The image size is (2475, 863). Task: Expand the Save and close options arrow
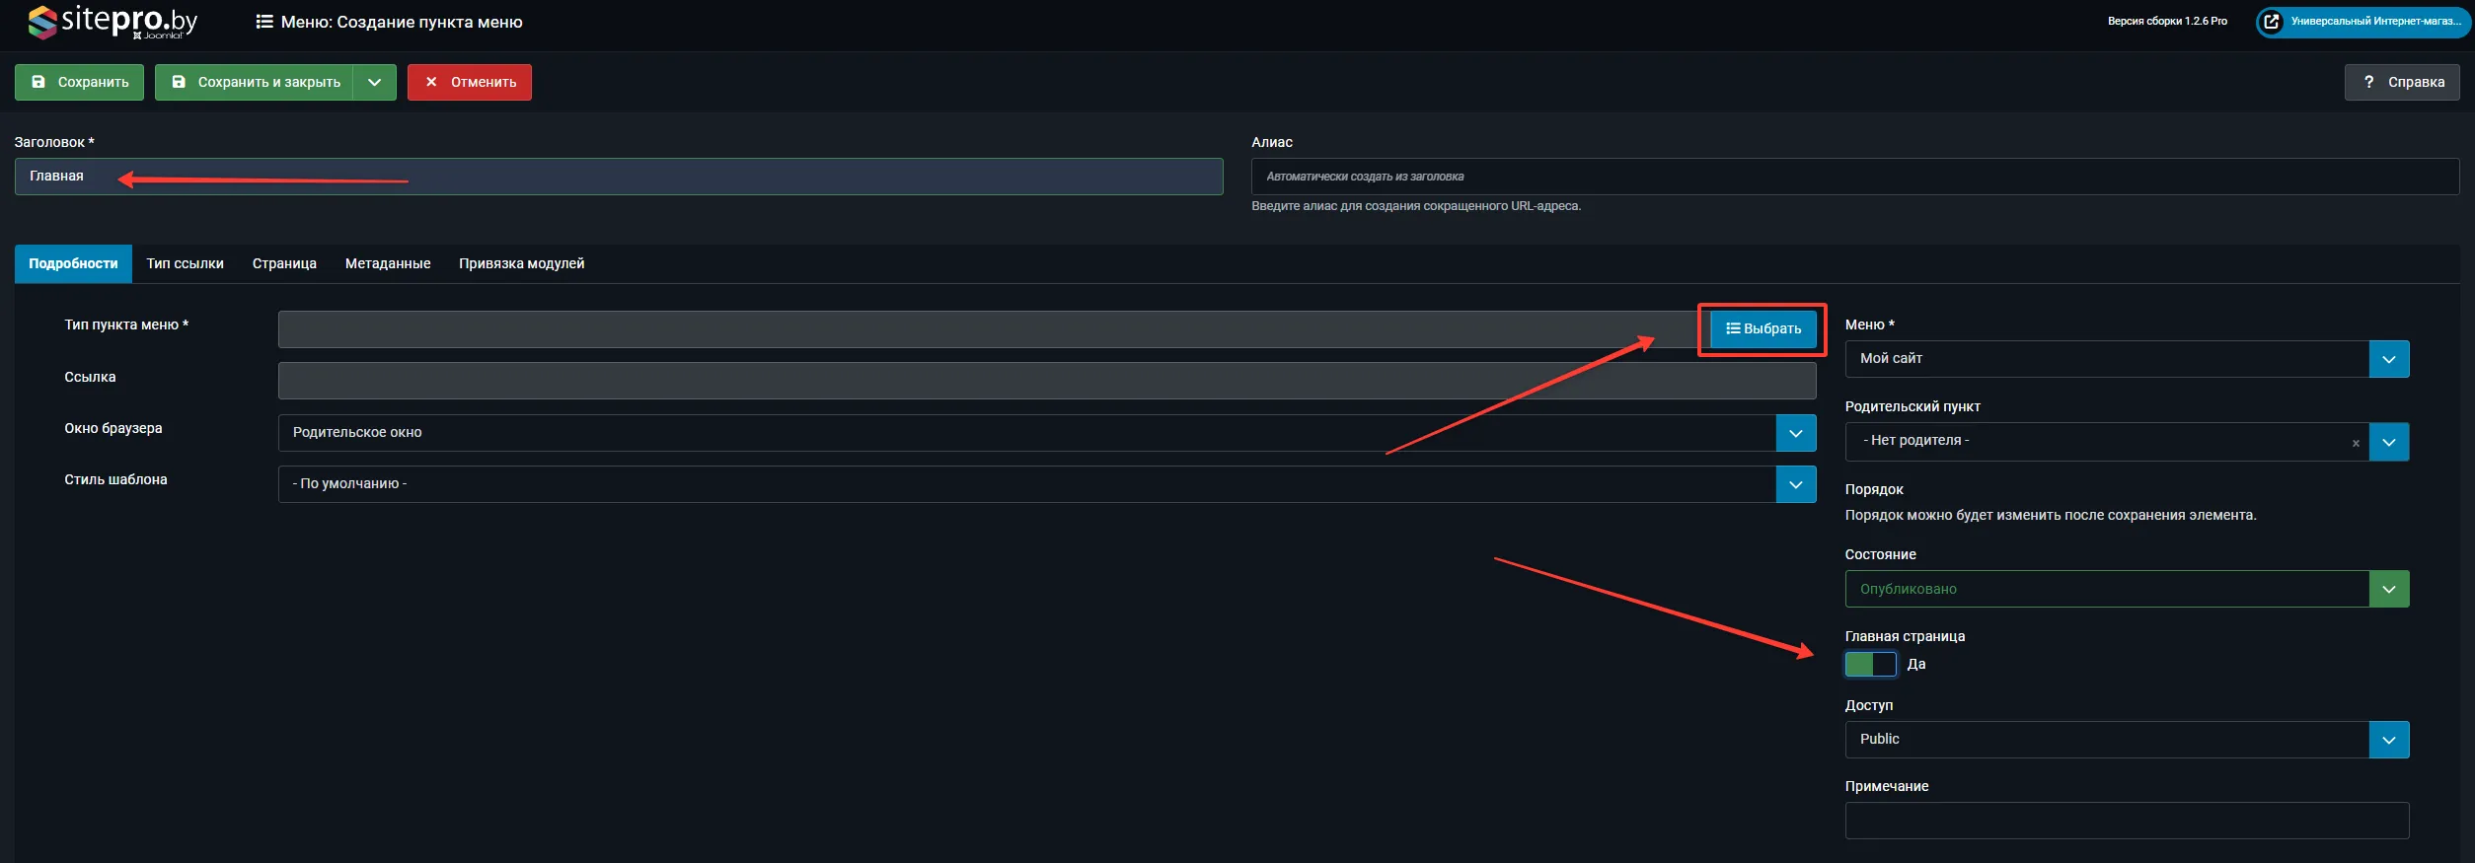tap(375, 82)
